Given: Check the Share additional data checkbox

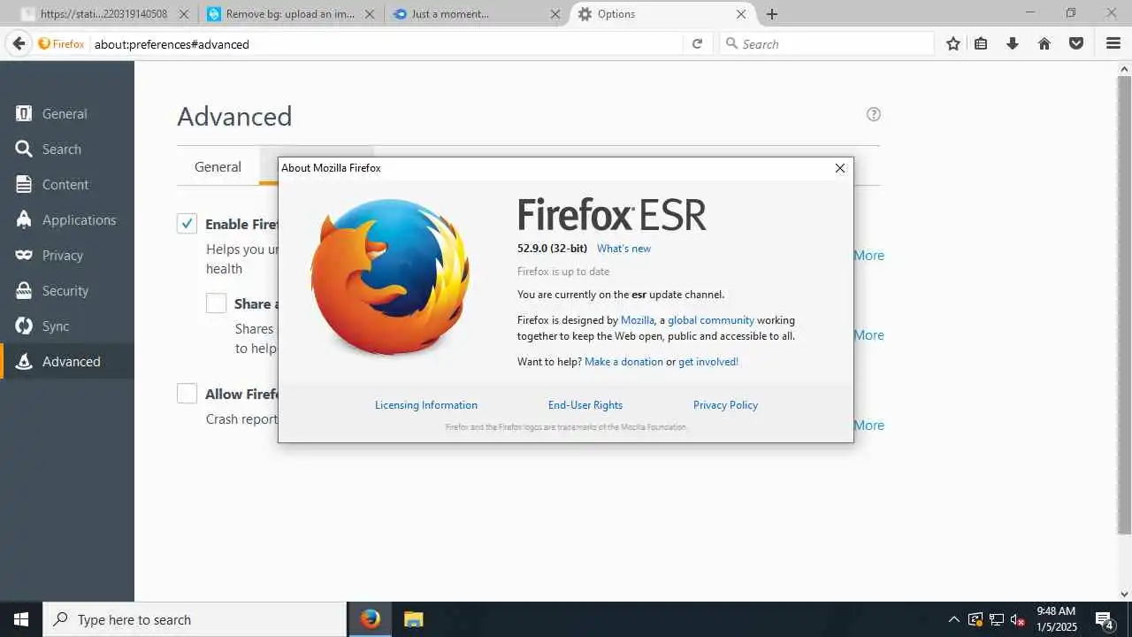Looking at the screenshot, I should (216, 303).
